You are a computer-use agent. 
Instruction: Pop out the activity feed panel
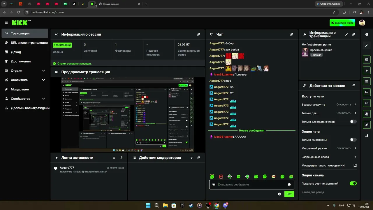[x=121, y=158]
